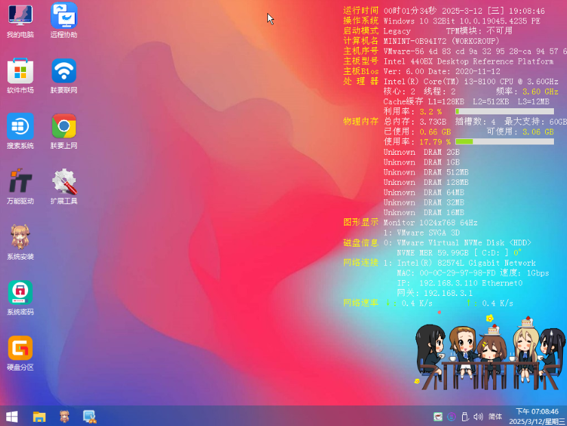This screenshot has height=426, width=567.
Task: Click the teacup tray icon
Action: 438,417
